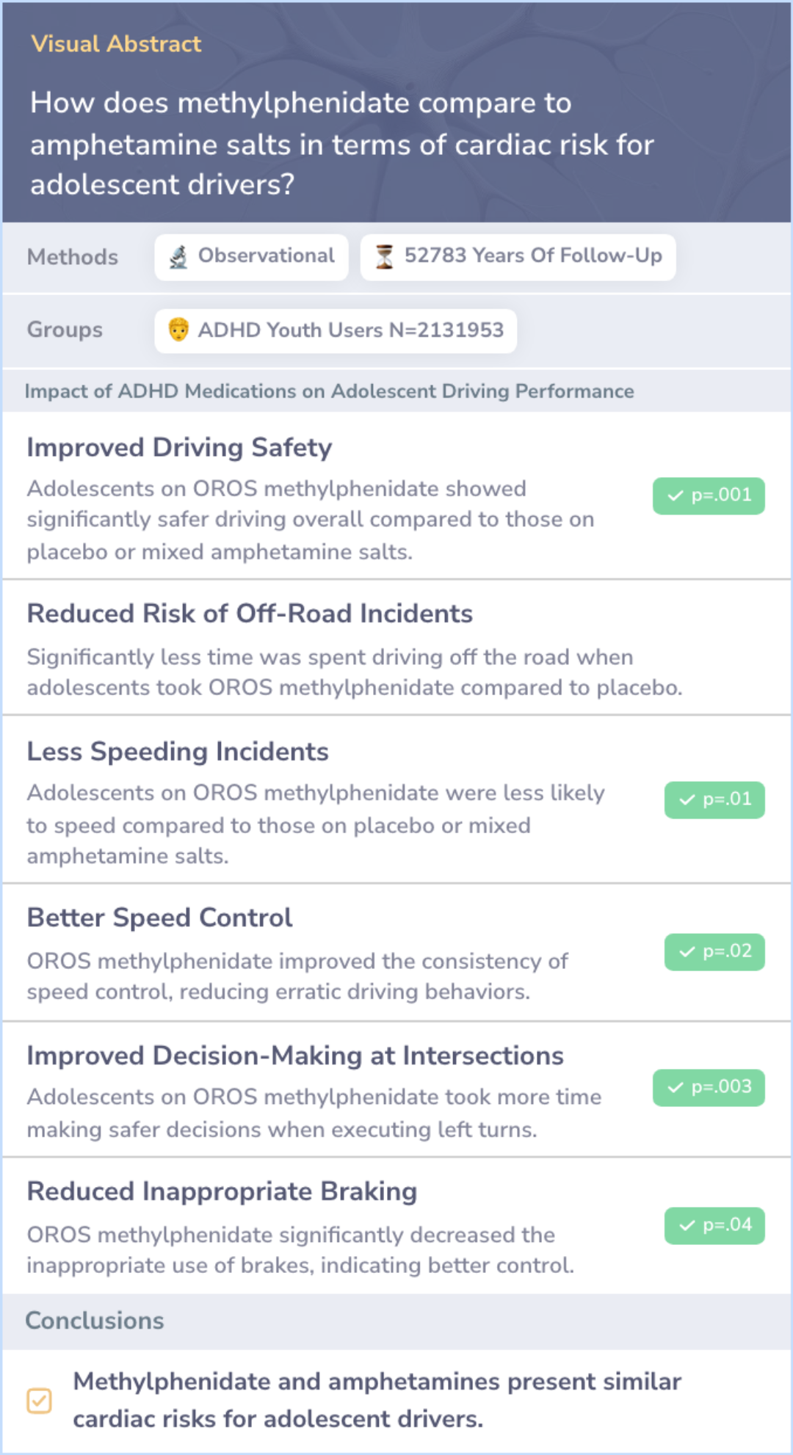Select the 52783 Years Of Follow-Up chip

518,257
